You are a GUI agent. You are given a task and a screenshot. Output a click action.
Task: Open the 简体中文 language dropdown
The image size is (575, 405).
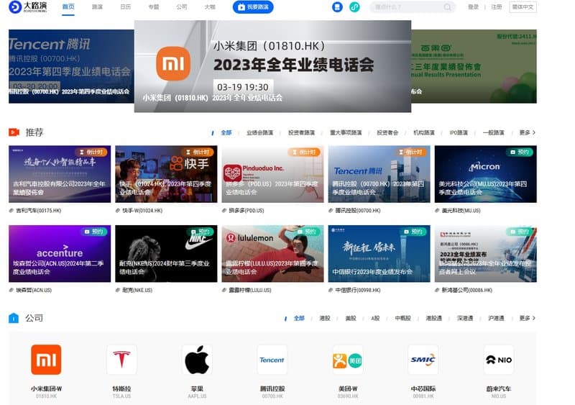(x=523, y=7)
